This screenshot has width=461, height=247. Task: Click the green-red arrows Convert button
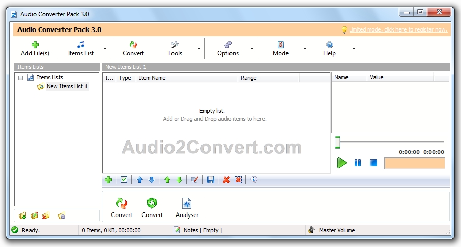tap(122, 208)
